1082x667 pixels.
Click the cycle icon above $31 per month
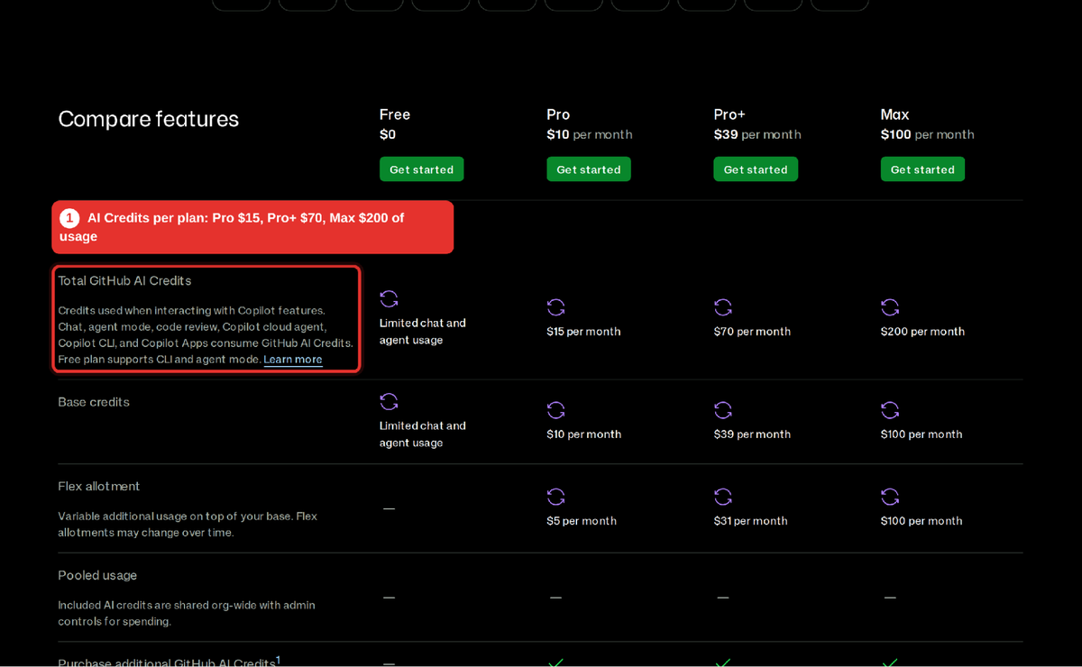(723, 497)
